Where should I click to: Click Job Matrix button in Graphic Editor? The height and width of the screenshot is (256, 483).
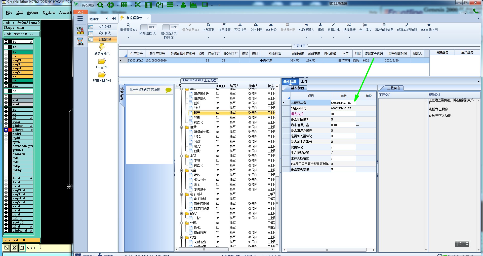click(21, 34)
